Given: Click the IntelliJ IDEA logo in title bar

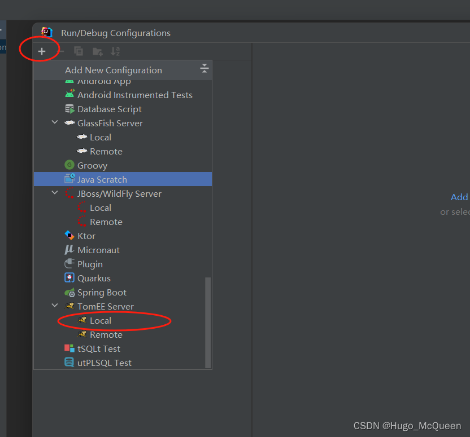Looking at the screenshot, I should (x=47, y=32).
